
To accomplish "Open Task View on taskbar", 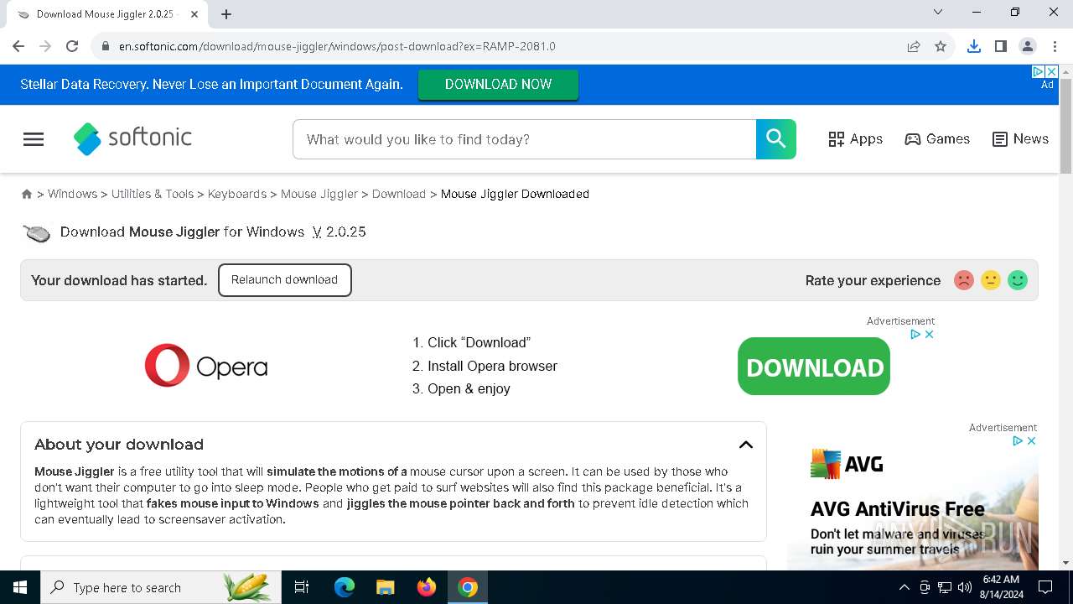I will click(302, 587).
